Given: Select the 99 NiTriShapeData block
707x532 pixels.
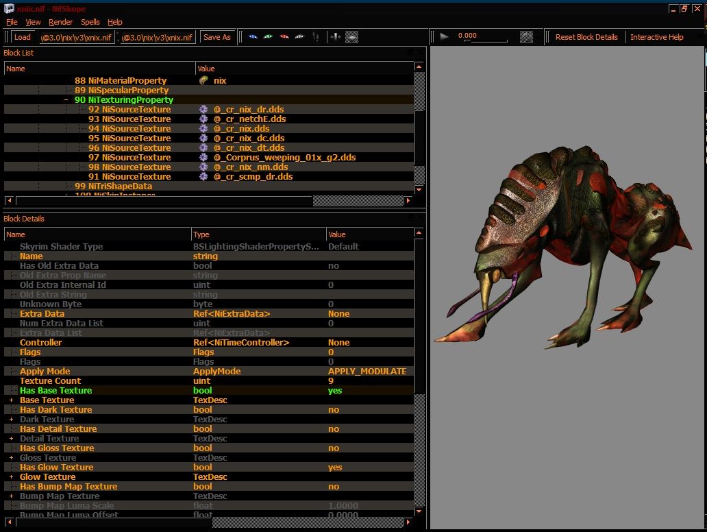Looking at the screenshot, I should [113, 186].
